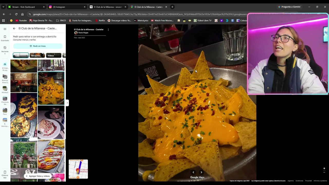Select the Zona Libre de Culpas photo
This screenshot has height=185, width=329.
24,82
